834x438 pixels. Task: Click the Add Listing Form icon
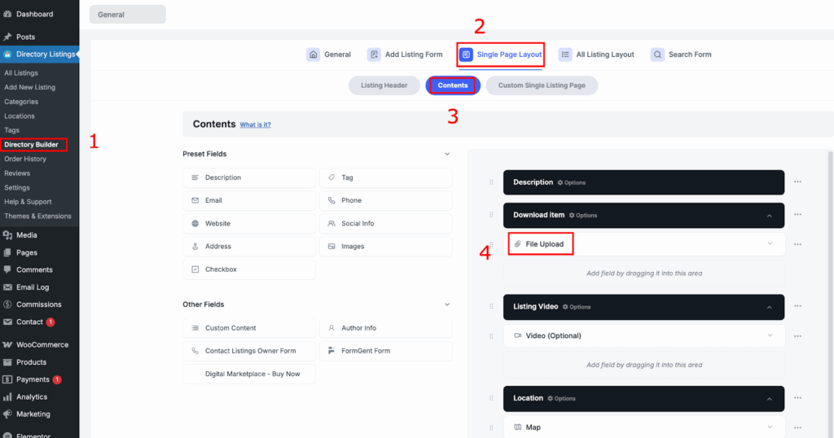pos(374,55)
